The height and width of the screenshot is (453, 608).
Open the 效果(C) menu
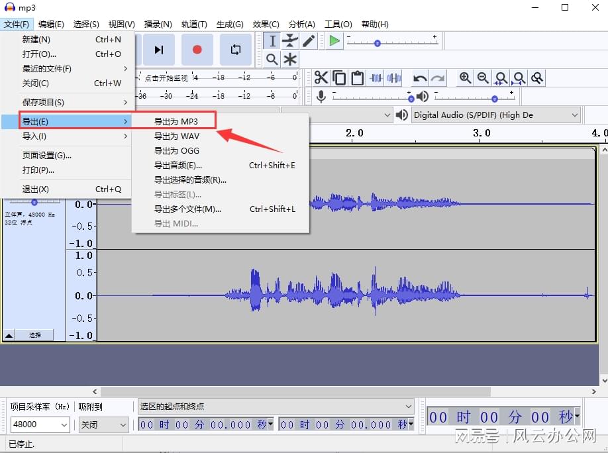tap(266, 24)
